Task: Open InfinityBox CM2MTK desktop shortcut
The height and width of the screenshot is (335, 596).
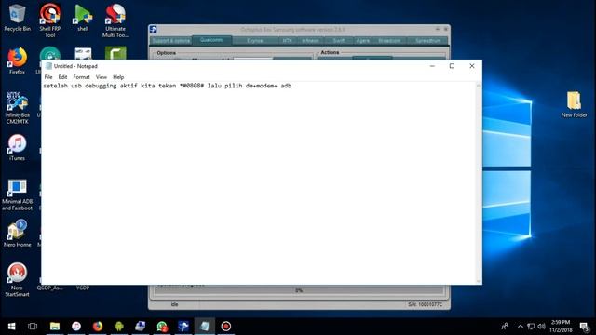Action: coord(17,108)
